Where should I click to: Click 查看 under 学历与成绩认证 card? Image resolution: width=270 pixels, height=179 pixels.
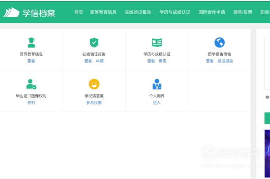tap(151, 61)
